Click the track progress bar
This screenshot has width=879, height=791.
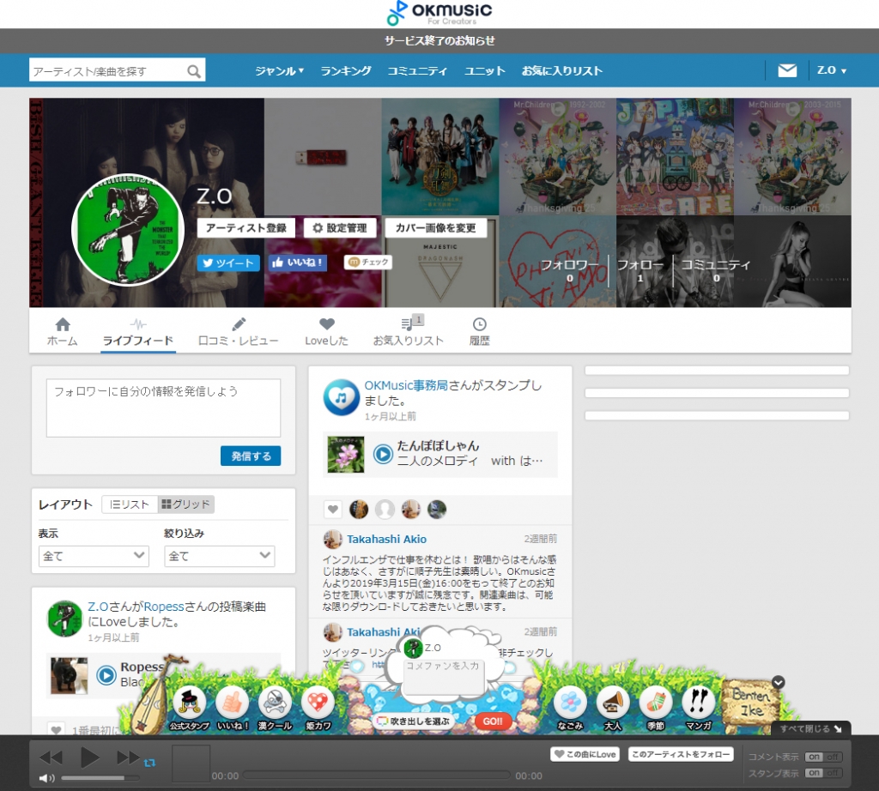pyautogui.click(x=377, y=776)
